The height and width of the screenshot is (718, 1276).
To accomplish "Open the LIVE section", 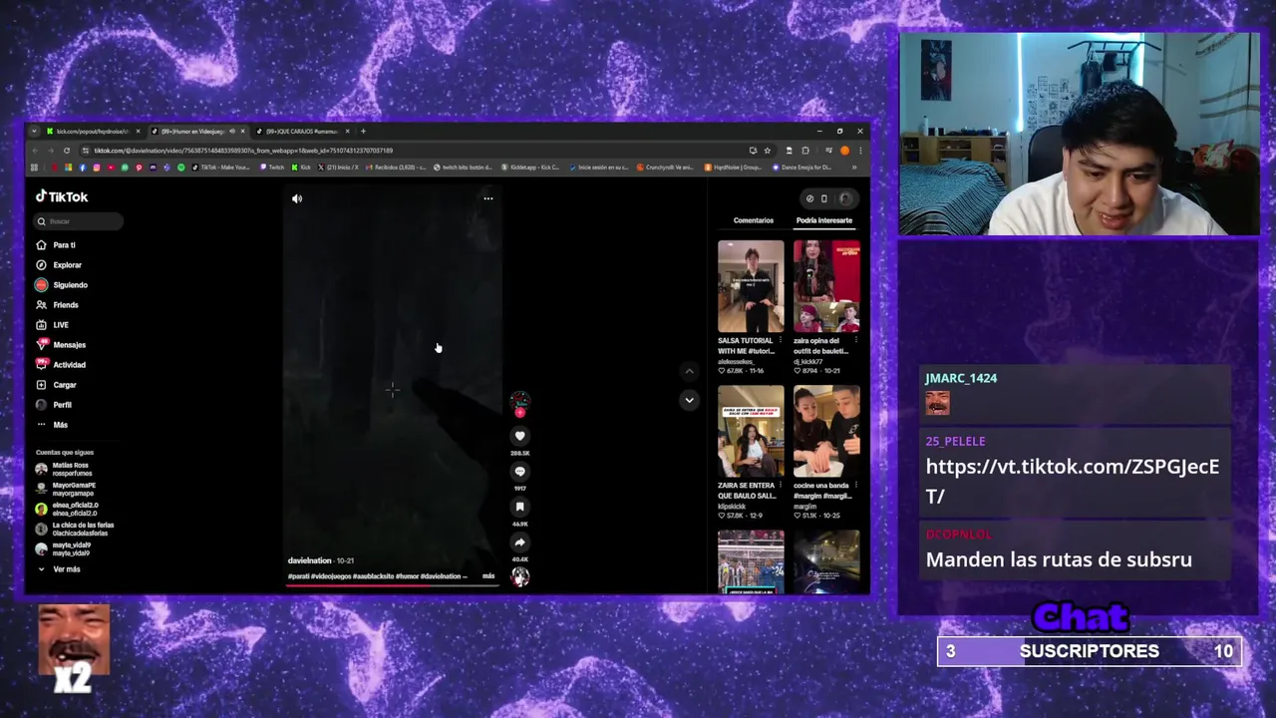I will (53, 325).
